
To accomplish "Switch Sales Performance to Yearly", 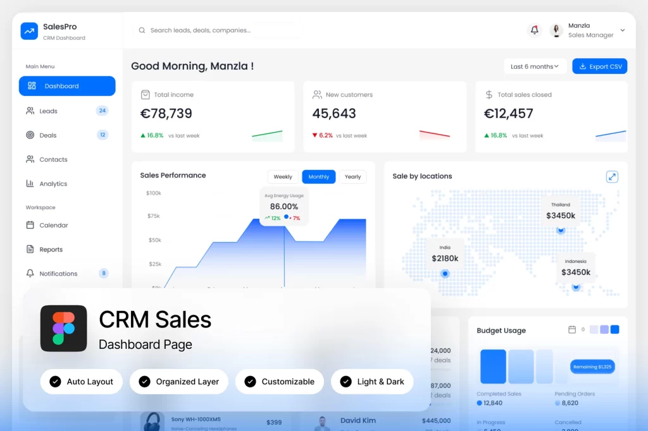I will 352,177.
